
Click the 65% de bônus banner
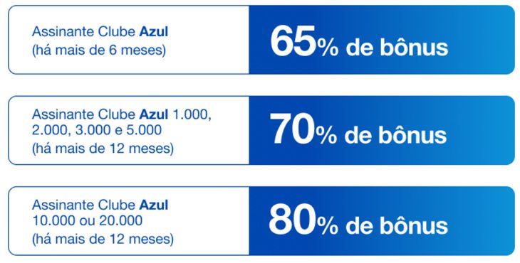[x=382, y=40]
